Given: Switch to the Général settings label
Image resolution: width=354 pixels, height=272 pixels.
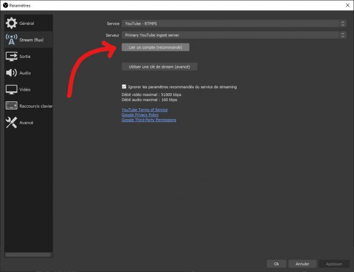Looking at the screenshot, I should (27, 23).
